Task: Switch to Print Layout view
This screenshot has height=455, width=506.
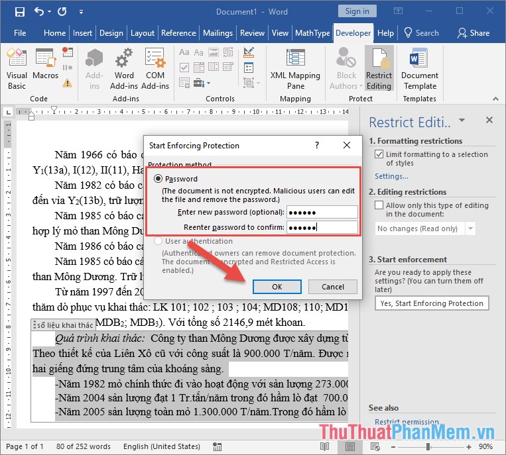Action: (x=349, y=446)
